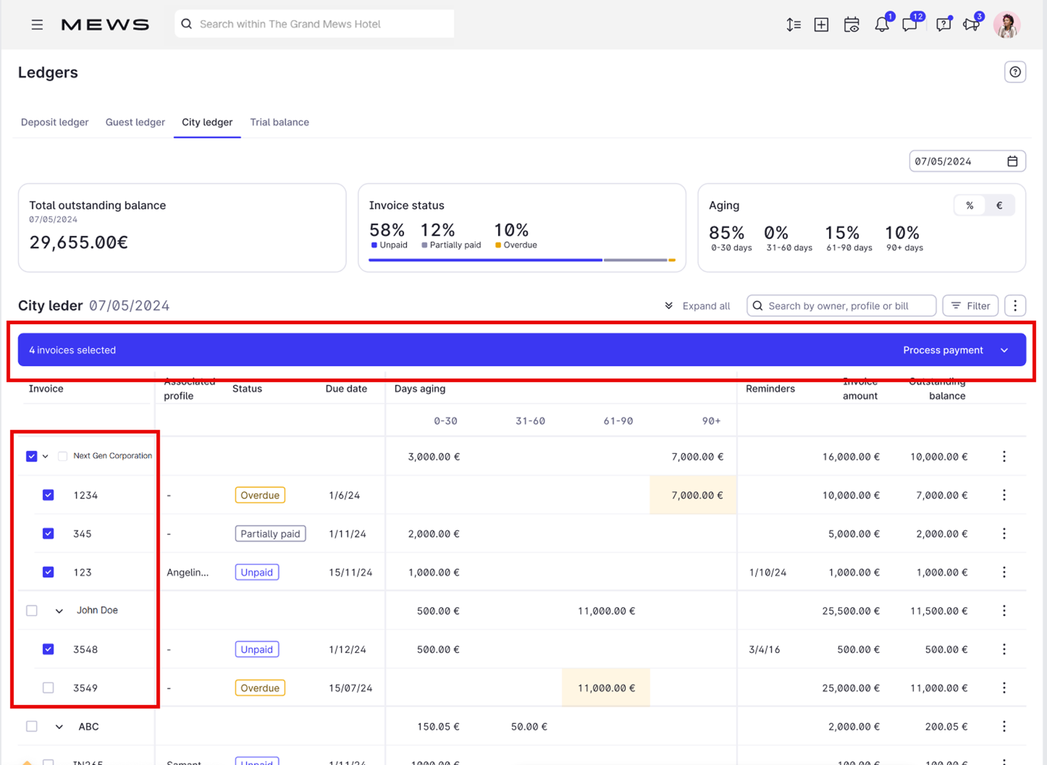Uncheck the invoice 345 checkbox
Screen dimensions: 1047x765
coord(48,534)
